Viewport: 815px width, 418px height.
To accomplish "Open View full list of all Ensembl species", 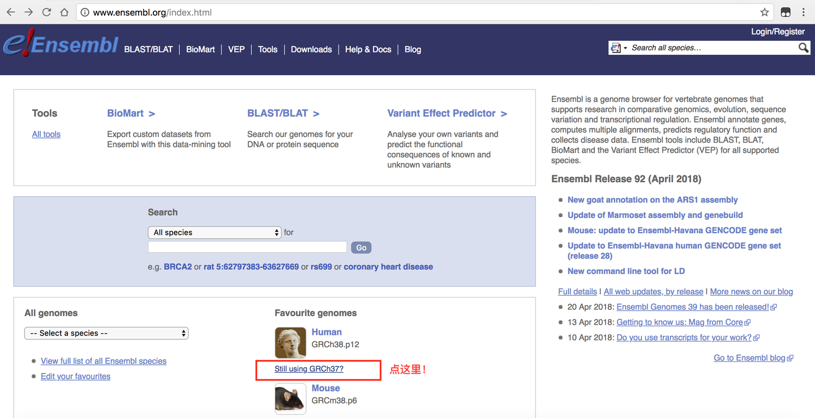I will click(x=104, y=361).
